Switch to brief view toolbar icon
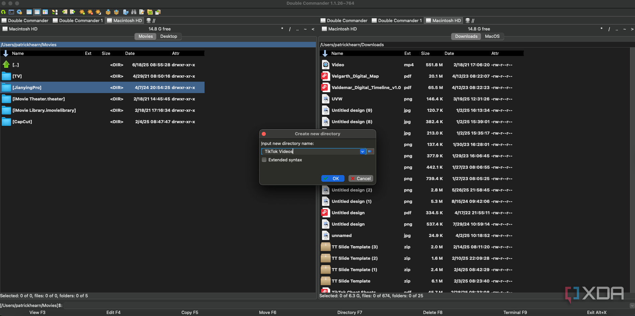Screen dimensions: 635x316 29,12
